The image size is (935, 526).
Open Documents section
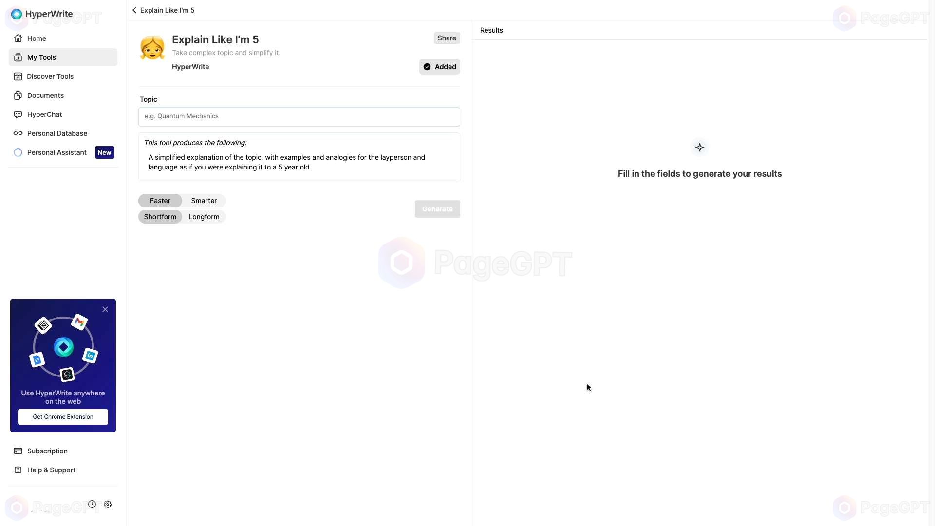45,95
